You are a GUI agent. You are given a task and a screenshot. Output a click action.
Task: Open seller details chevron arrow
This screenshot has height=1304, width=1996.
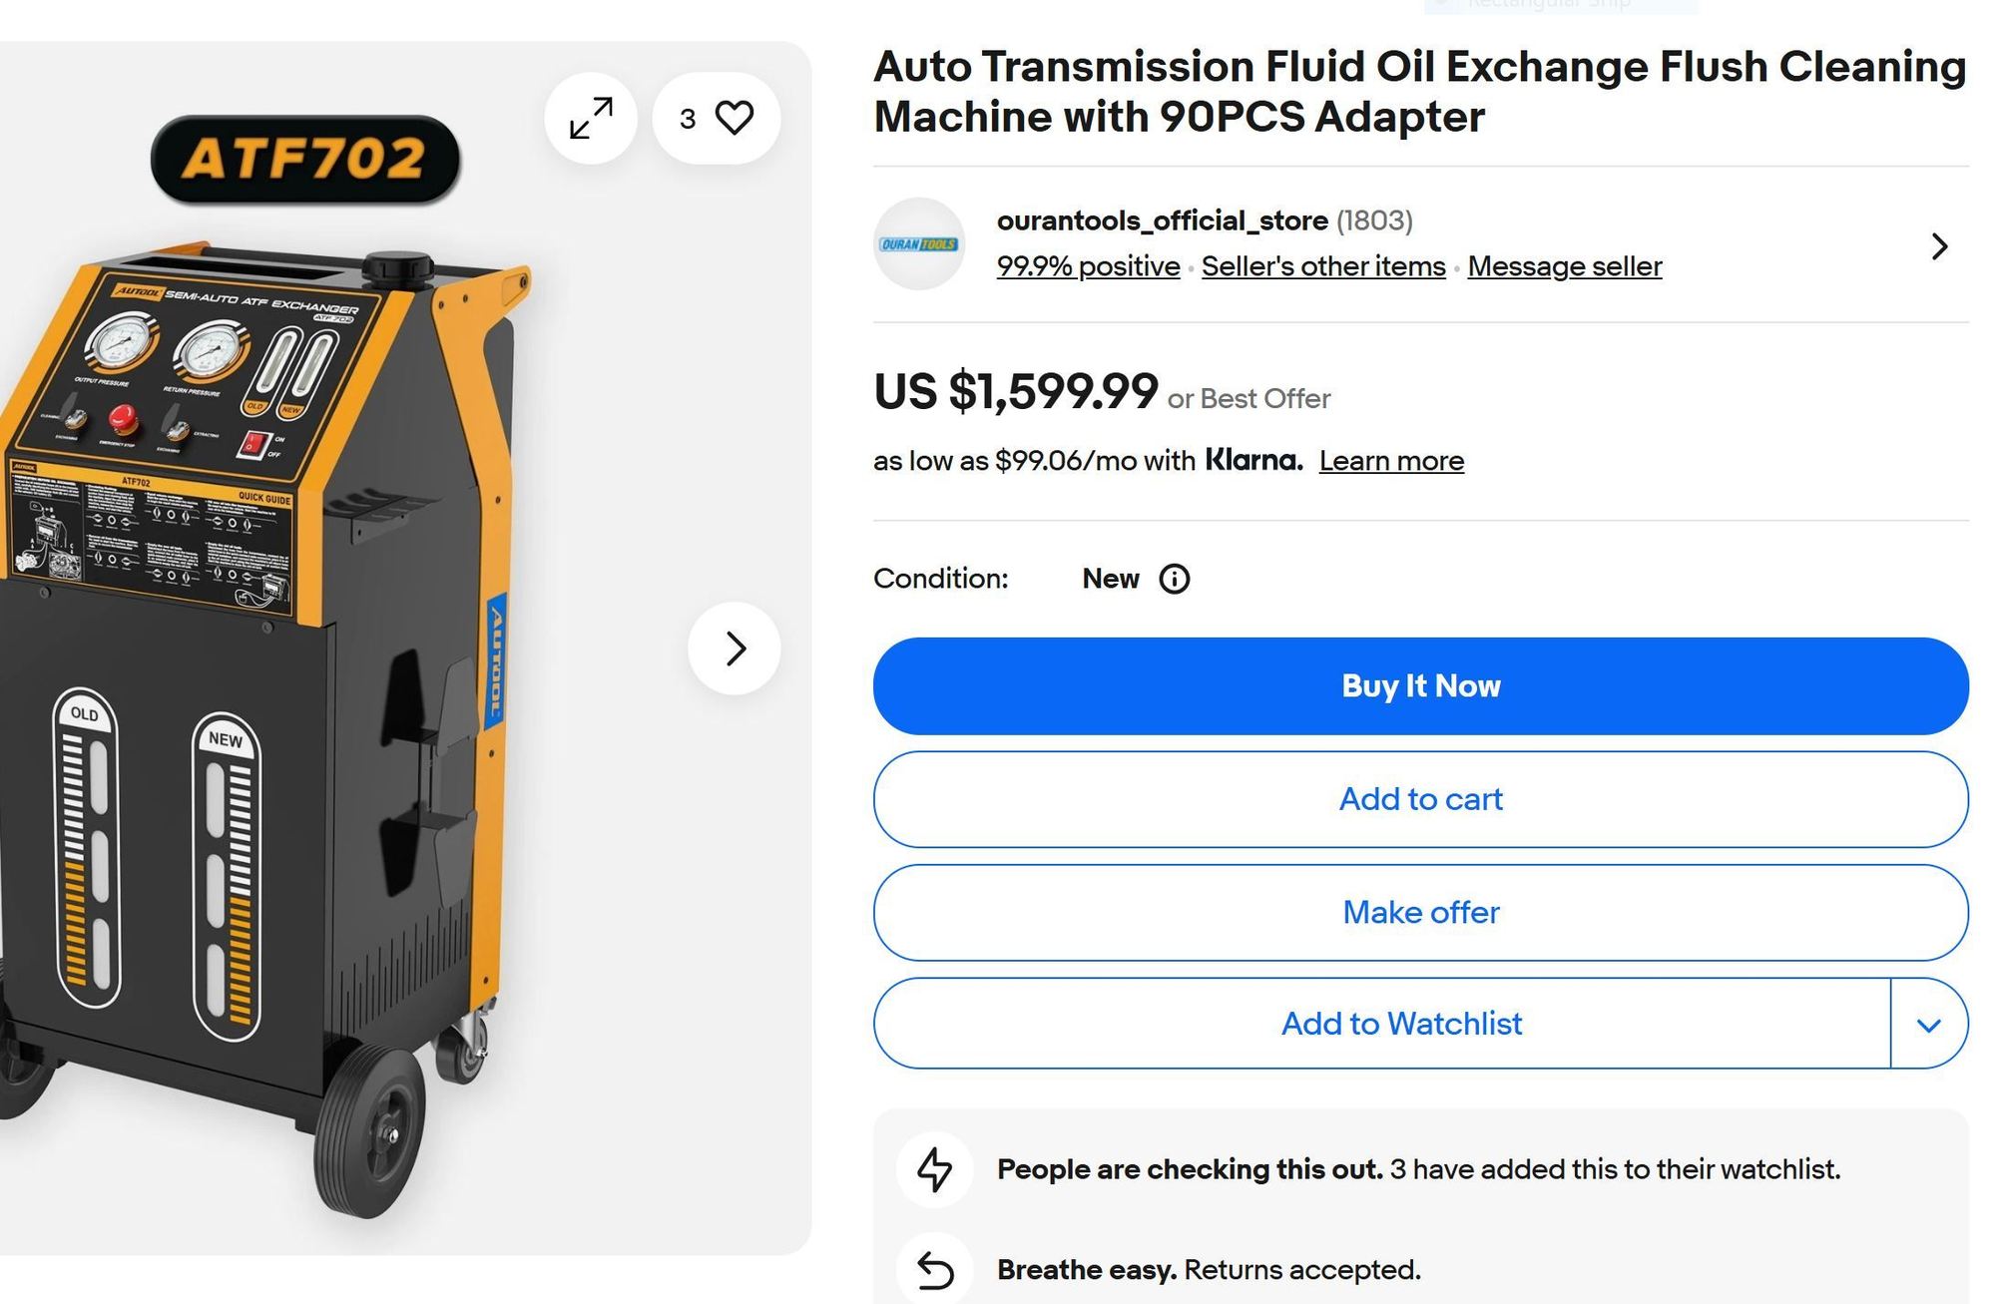pos(1939,246)
